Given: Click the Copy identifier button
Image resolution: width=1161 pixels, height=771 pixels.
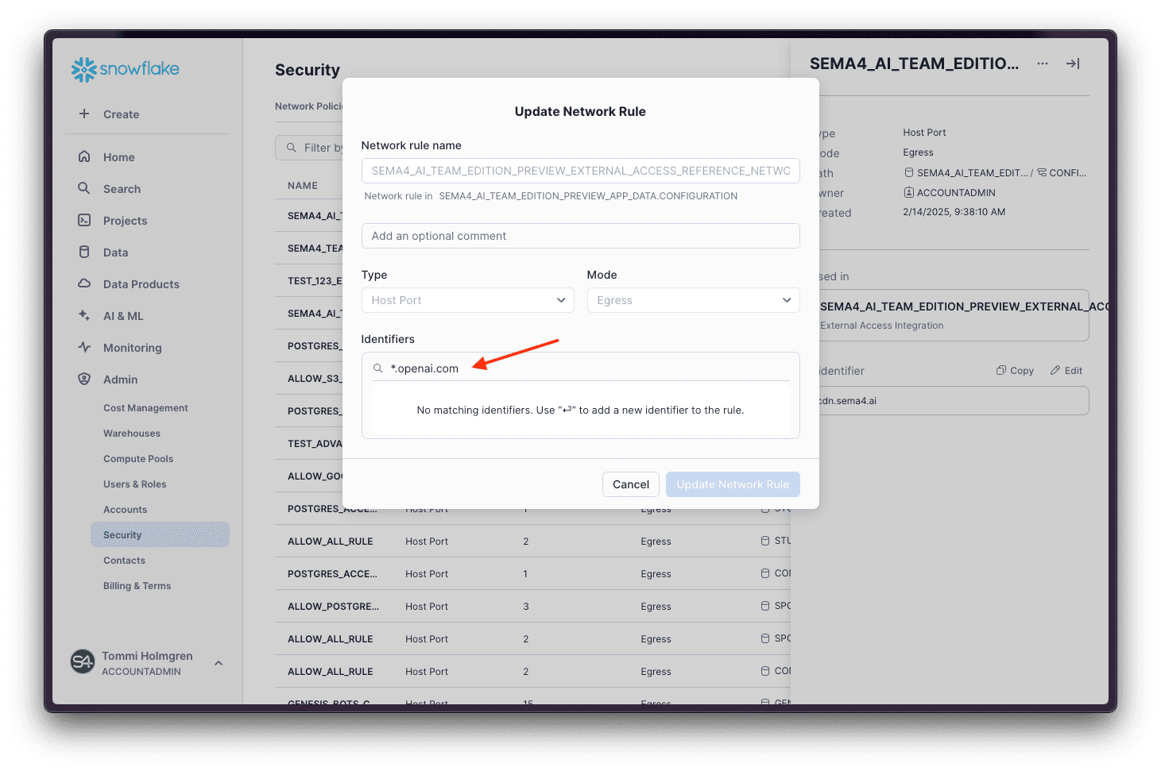Looking at the screenshot, I should (1015, 371).
